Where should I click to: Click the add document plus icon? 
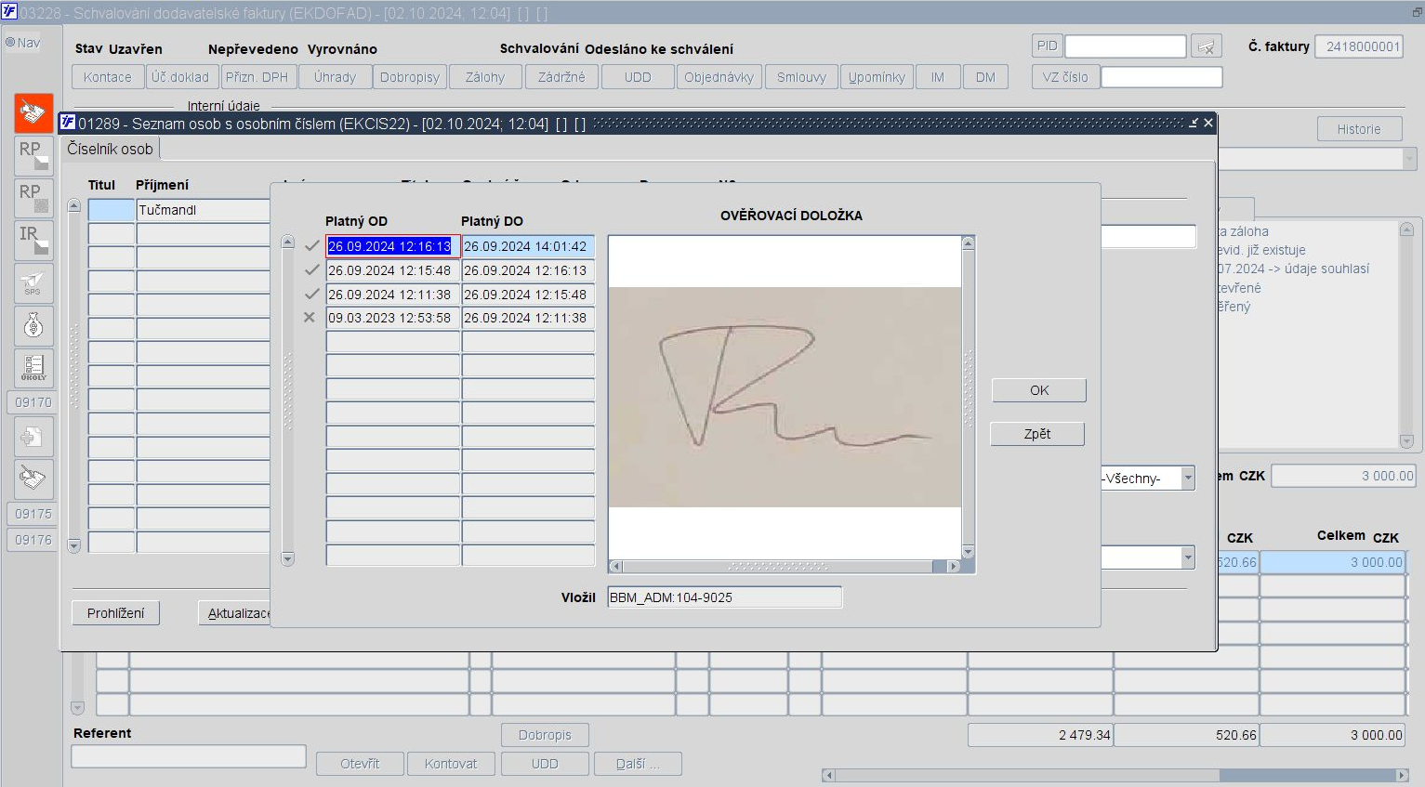point(33,437)
